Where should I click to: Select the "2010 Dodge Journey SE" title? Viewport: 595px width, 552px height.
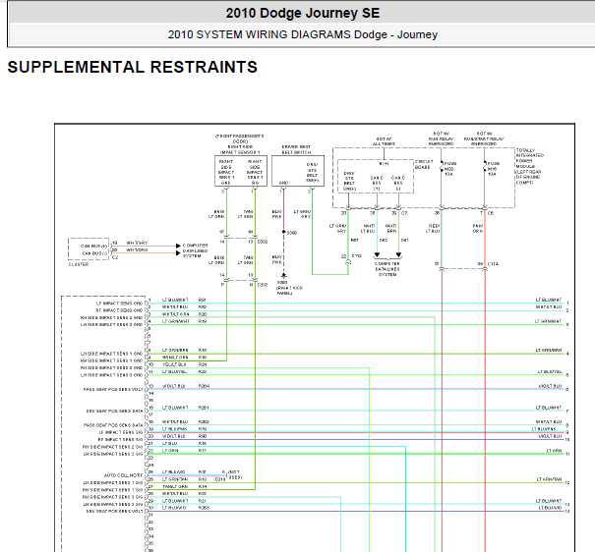[303, 14]
